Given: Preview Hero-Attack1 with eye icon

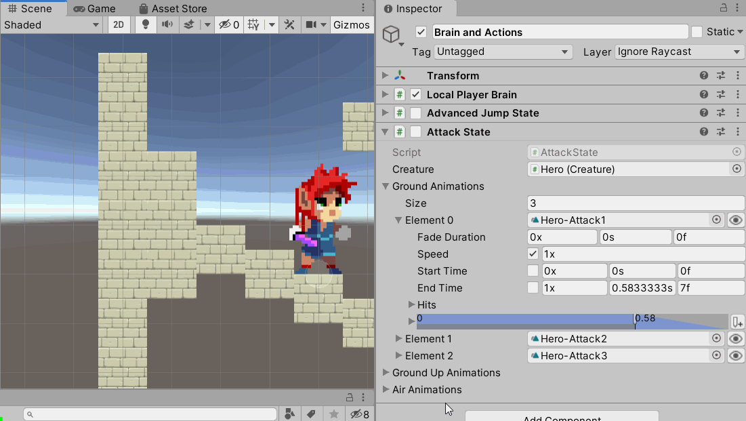Looking at the screenshot, I should click(736, 220).
